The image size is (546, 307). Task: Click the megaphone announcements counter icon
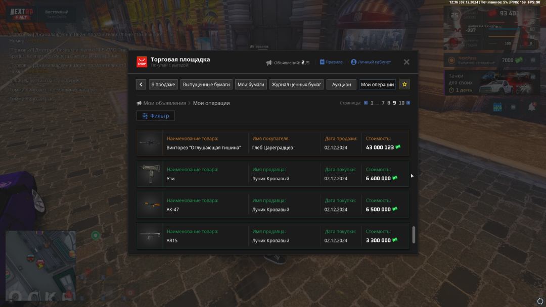(x=269, y=63)
